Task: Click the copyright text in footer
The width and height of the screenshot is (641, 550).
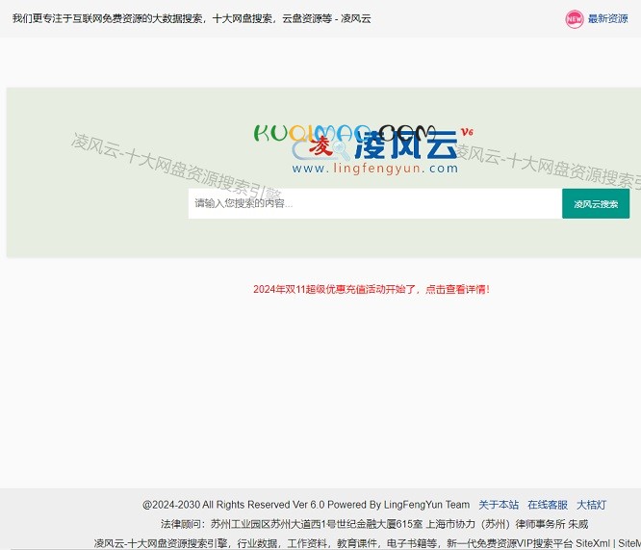Action: 306,505
